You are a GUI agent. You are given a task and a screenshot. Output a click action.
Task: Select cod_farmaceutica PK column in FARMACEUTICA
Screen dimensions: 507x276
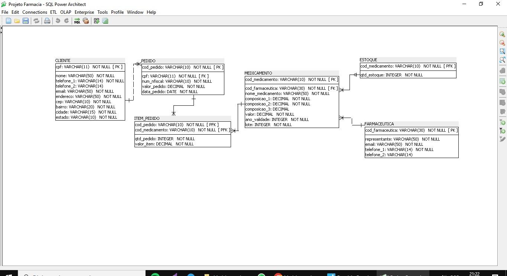412,130
